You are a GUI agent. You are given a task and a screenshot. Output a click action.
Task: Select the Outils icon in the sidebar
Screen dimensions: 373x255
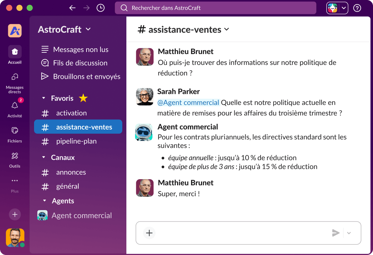click(15, 156)
